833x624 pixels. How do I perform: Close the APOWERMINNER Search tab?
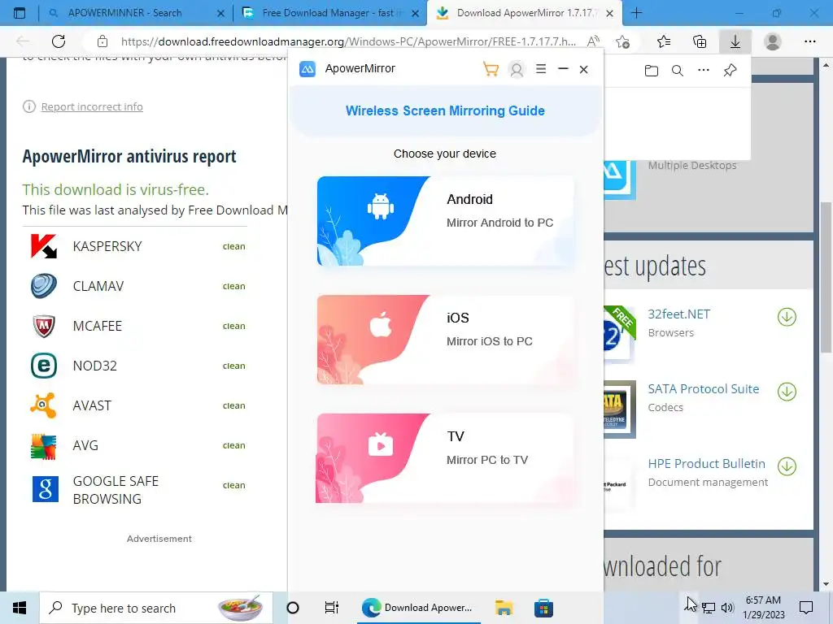coord(221,13)
